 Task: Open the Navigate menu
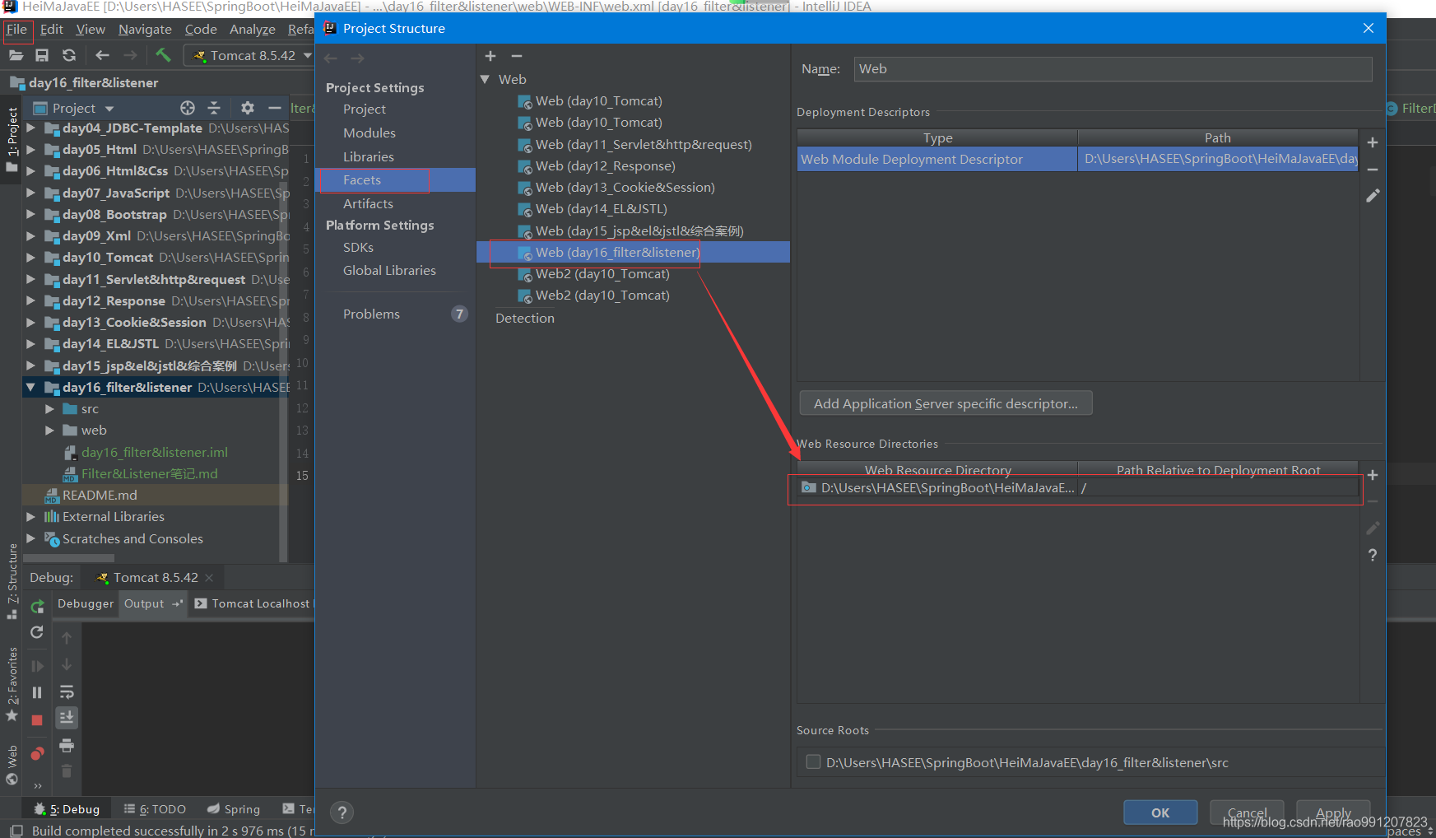point(145,29)
